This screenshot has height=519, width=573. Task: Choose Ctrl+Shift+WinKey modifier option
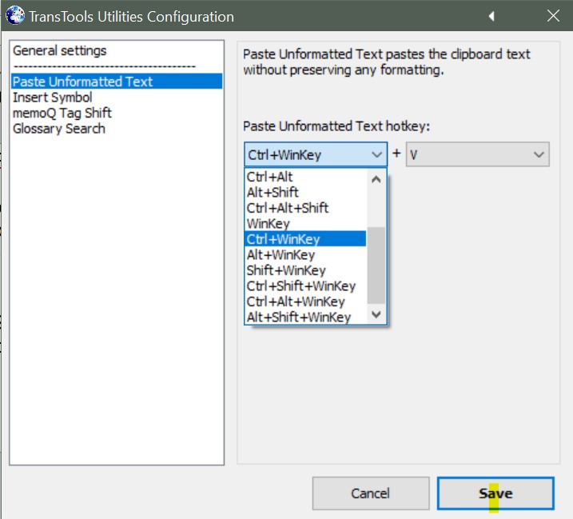[x=301, y=286]
